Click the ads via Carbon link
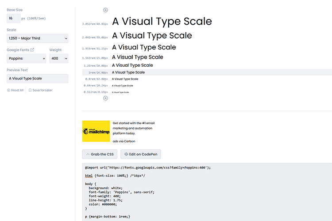The image size is (332, 221). pos(124,141)
